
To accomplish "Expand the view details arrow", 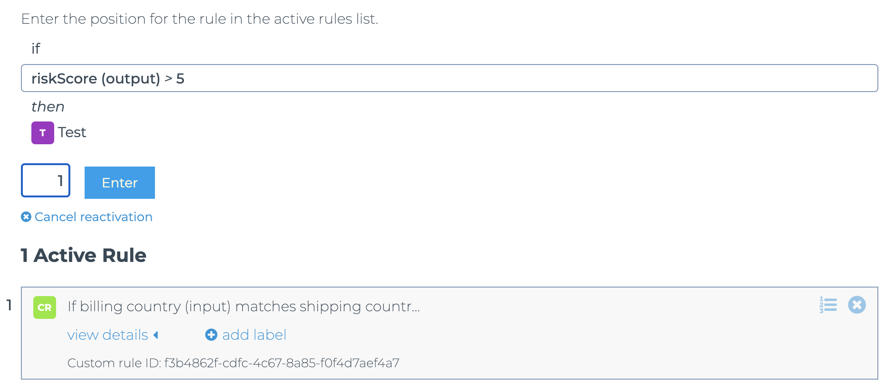I will [x=156, y=335].
